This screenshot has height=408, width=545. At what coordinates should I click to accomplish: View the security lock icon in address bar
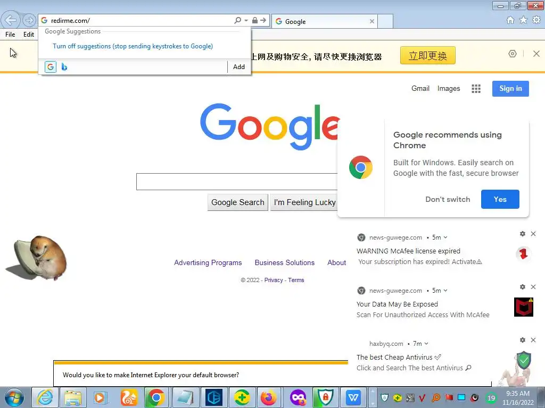255,21
